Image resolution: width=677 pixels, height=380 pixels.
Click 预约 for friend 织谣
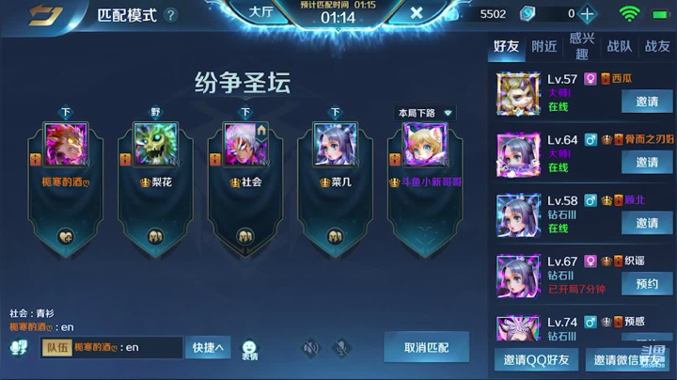pos(647,284)
